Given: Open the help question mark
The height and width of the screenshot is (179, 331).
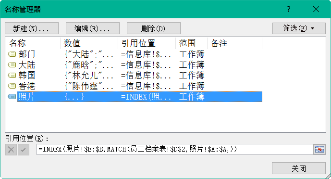Looking at the screenshot, I should coord(289,9).
